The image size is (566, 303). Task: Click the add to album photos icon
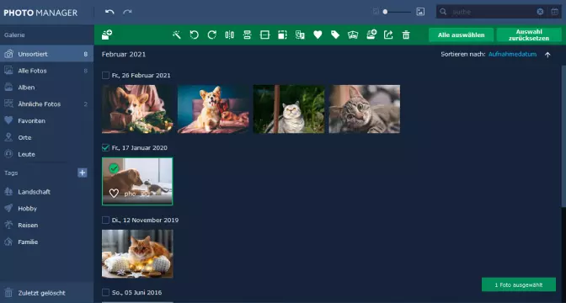click(353, 35)
